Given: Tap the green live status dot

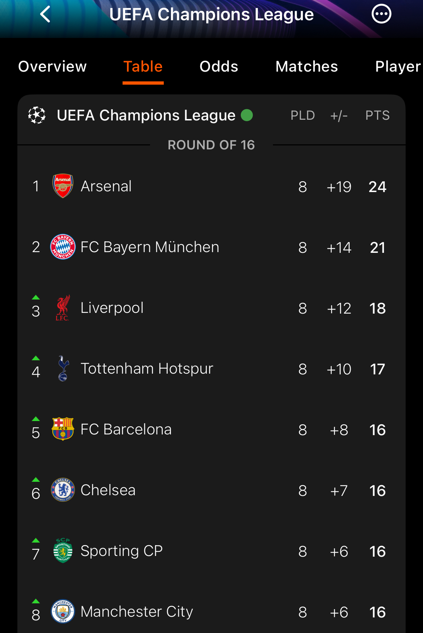Looking at the screenshot, I should point(247,115).
